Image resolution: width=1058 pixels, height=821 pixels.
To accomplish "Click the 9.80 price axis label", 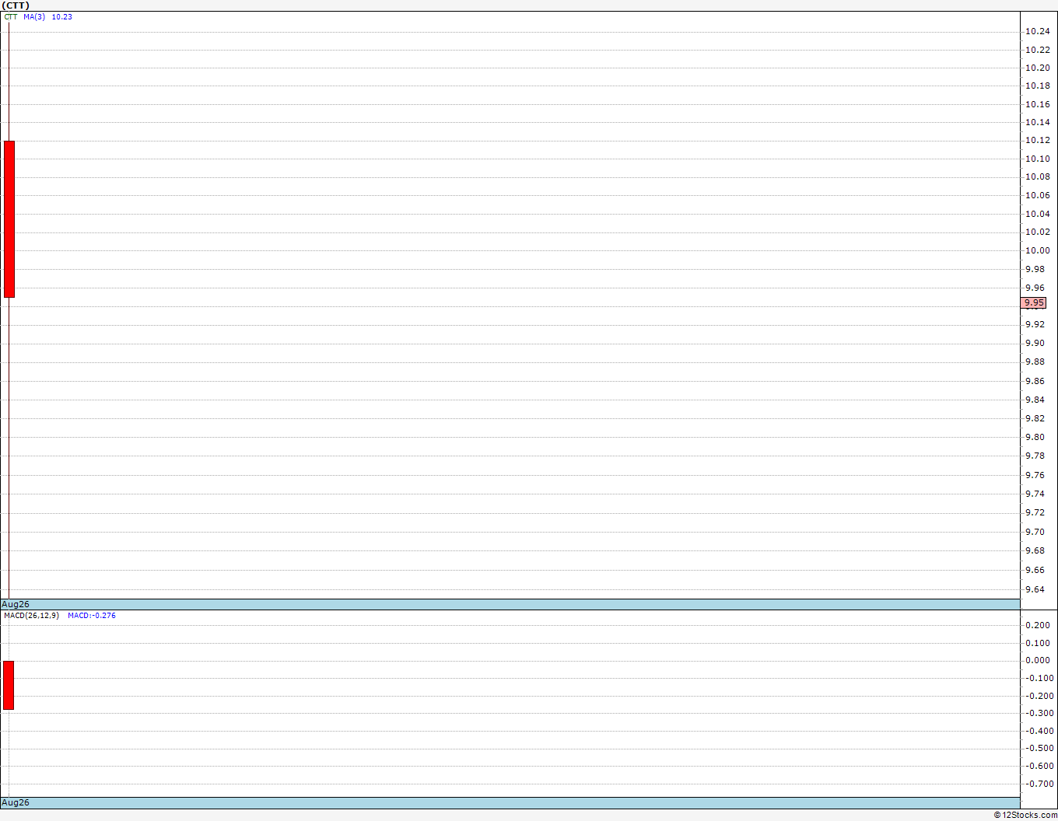I will 1035,437.
